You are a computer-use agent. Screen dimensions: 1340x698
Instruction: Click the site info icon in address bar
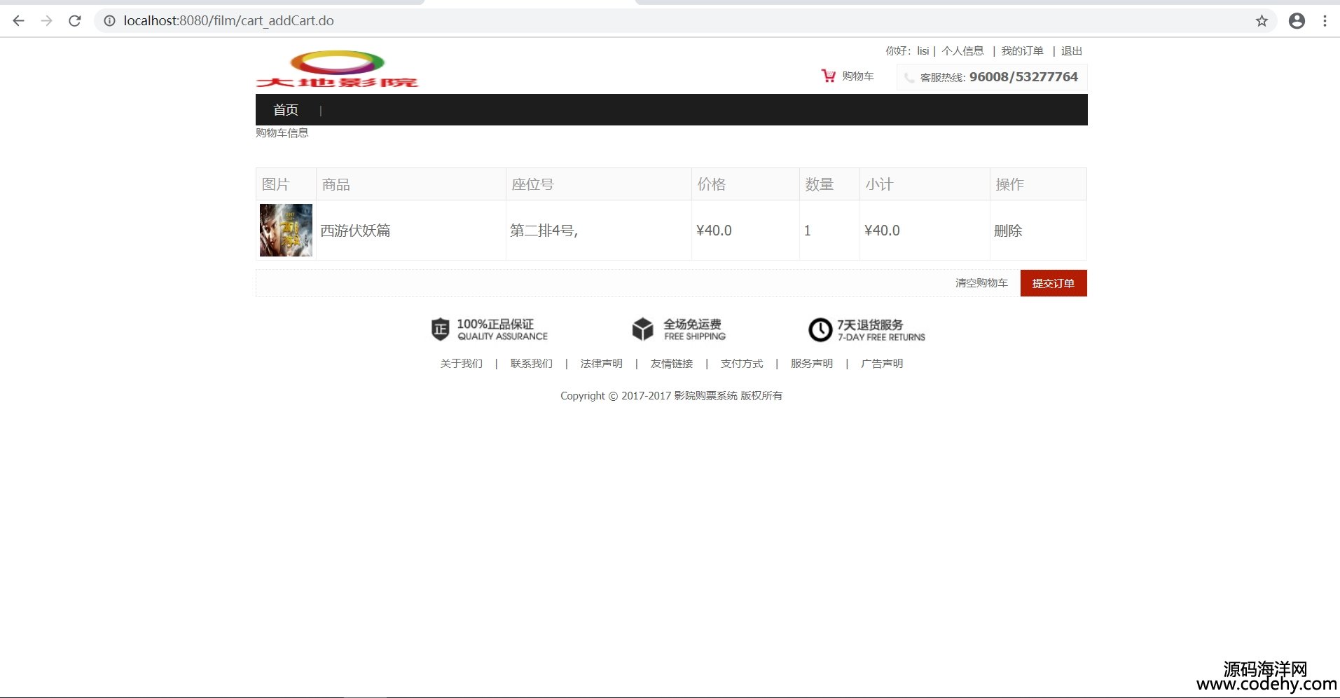pos(109,21)
